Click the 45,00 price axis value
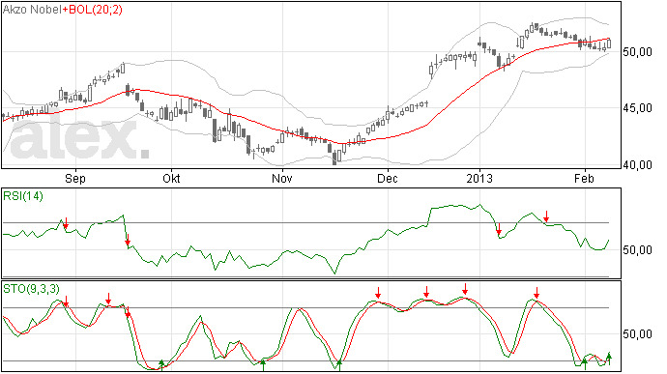667x374 pixels. 637,108
